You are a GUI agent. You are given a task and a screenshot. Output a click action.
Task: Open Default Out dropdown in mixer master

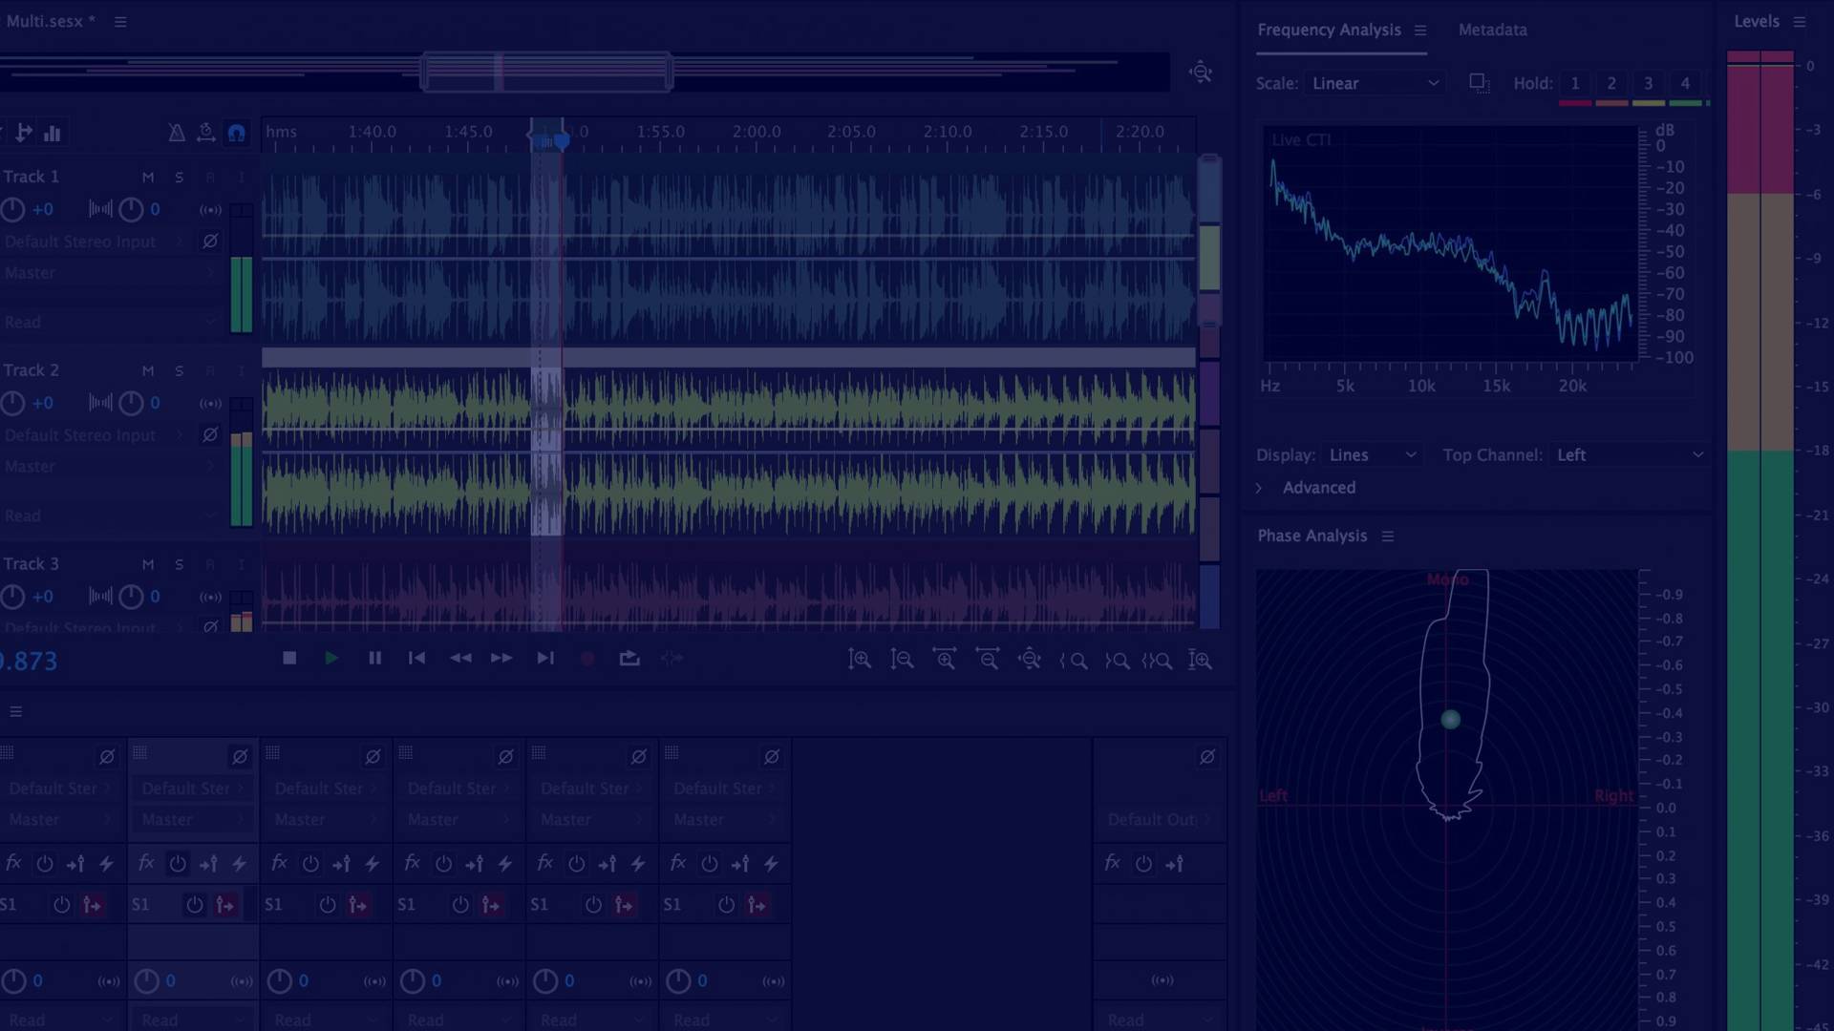pyautogui.click(x=1159, y=820)
